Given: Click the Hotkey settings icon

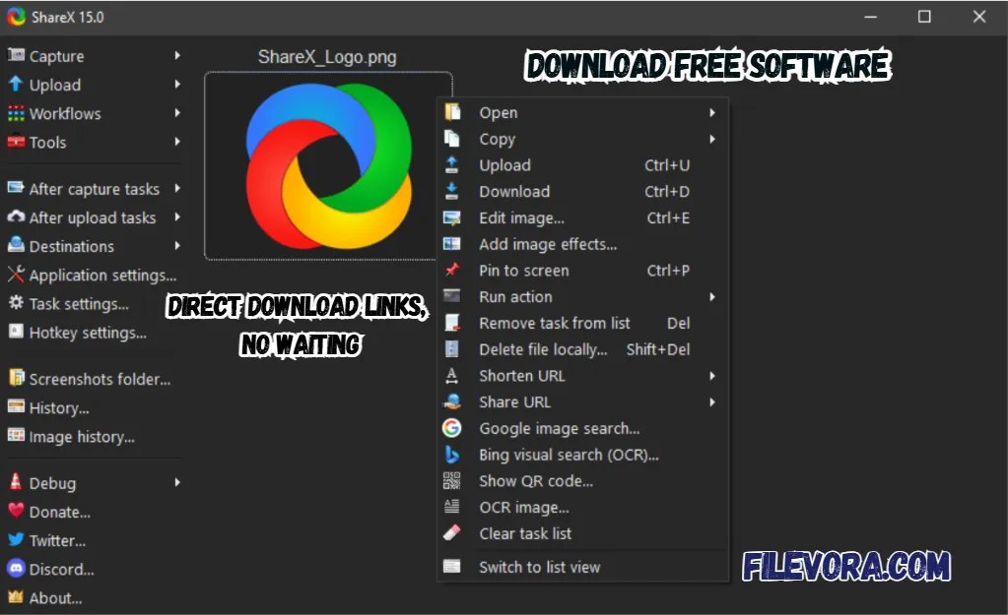Looking at the screenshot, I should coord(15,333).
